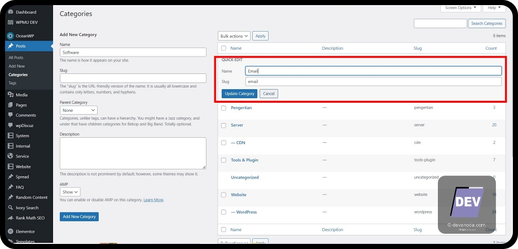The height and width of the screenshot is (249, 518).
Task: Click the Elementor icon in sidebar
Action: 10,231
